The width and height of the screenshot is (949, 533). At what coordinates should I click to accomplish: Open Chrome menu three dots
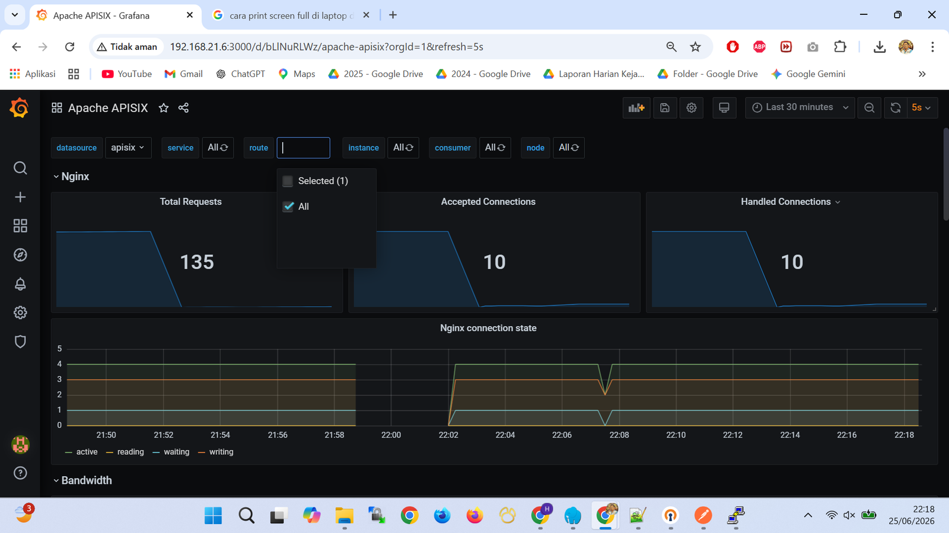[932, 47]
